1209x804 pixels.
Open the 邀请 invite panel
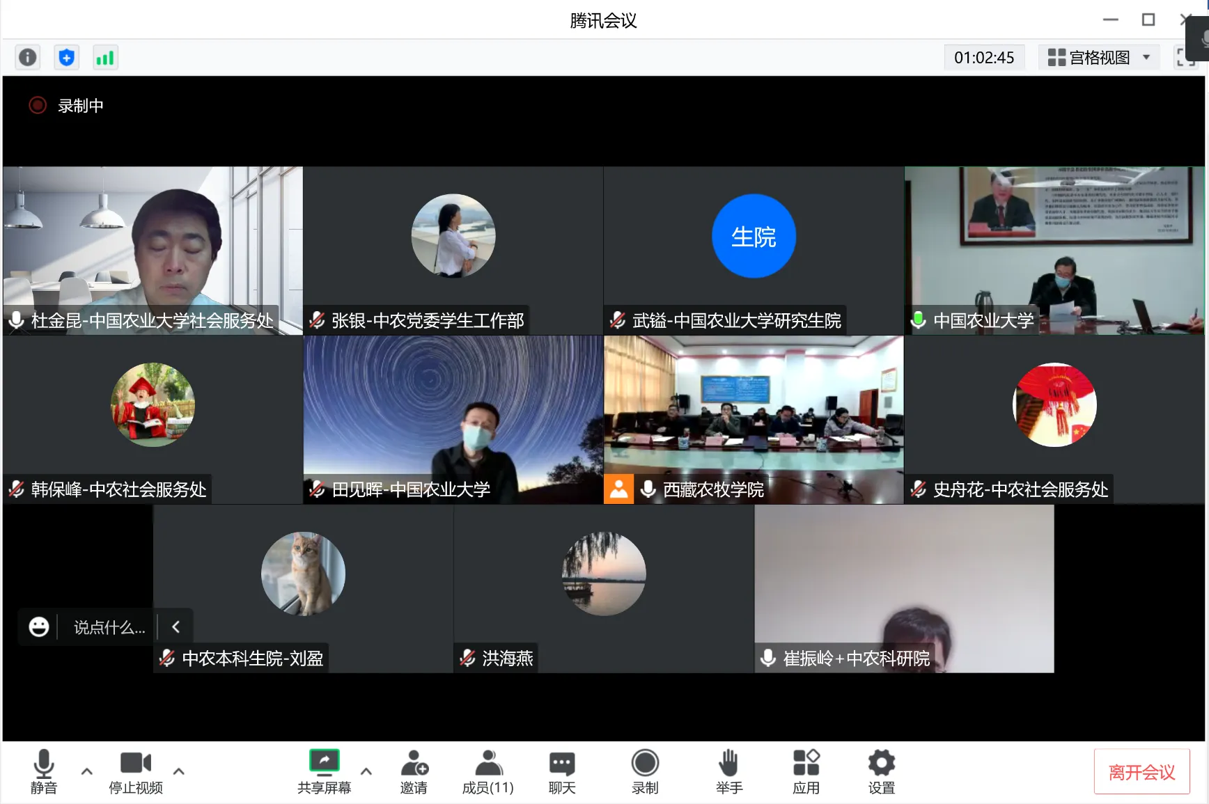(414, 771)
